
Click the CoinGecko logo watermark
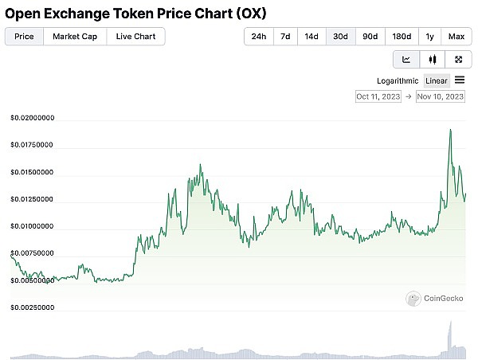coord(435,299)
